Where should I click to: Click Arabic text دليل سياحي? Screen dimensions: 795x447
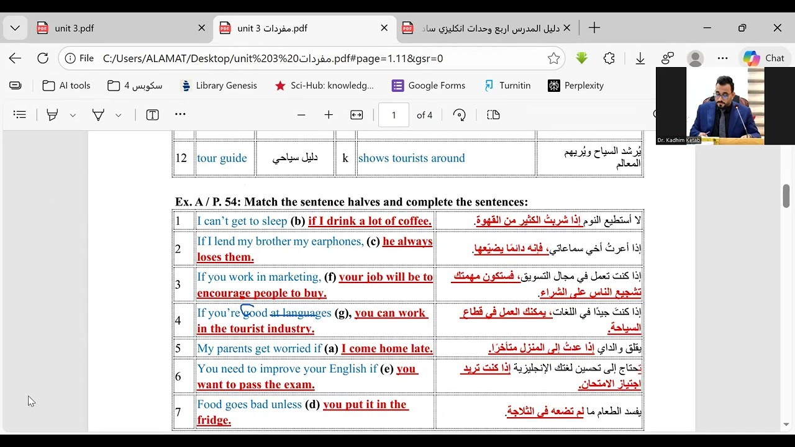click(295, 158)
